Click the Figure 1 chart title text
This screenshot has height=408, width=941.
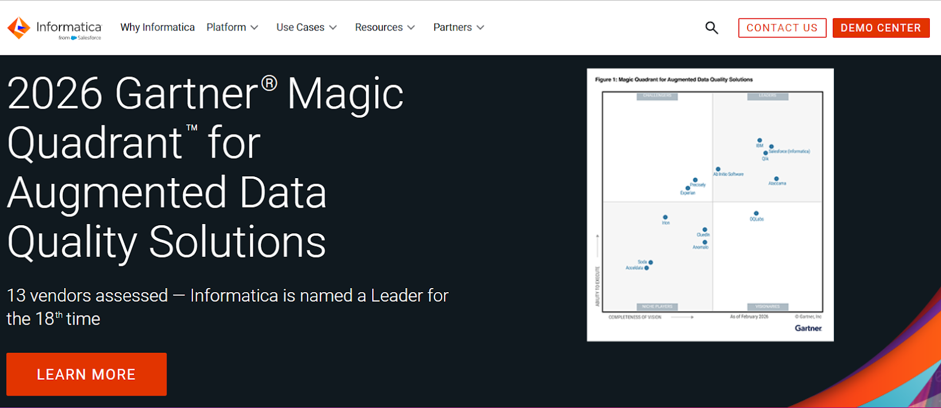coord(674,79)
